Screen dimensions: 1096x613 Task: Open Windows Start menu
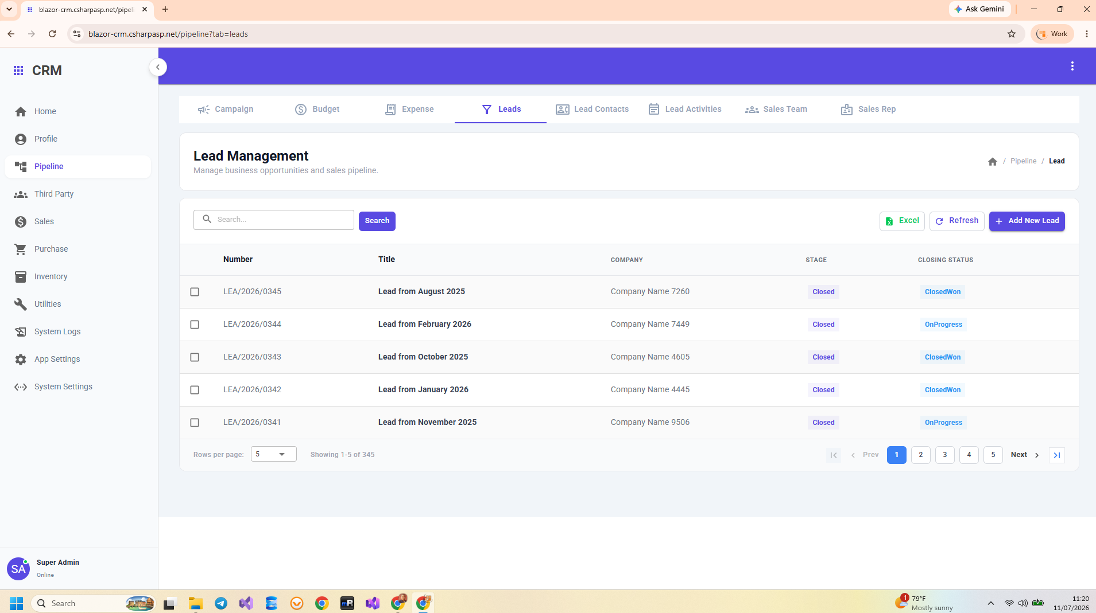click(16, 603)
